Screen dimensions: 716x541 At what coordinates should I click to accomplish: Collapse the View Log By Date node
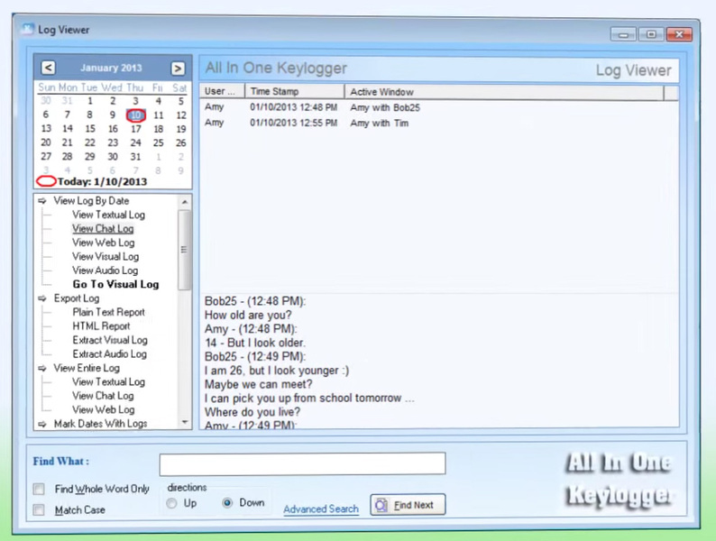click(x=42, y=201)
